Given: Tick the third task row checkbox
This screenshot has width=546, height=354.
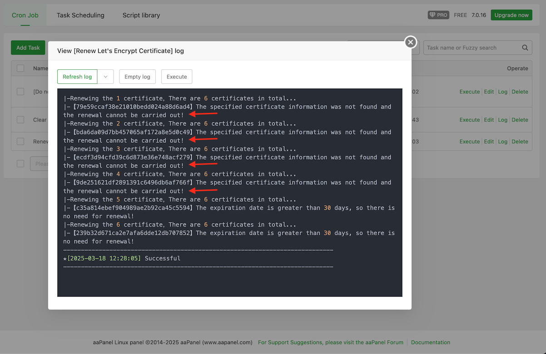Looking at the screenshot, I should point(20,141).
